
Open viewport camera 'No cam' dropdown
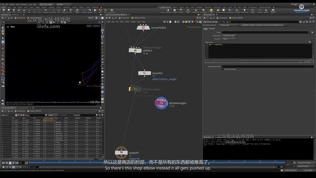coord(97,26)
